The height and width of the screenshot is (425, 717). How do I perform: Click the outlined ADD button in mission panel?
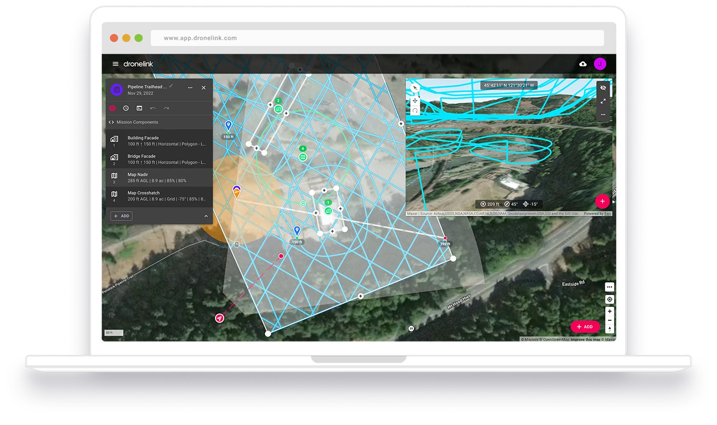coord(121,216)
